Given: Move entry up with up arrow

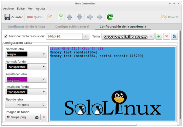Looking at the screenshot, I should click(69, 17).
